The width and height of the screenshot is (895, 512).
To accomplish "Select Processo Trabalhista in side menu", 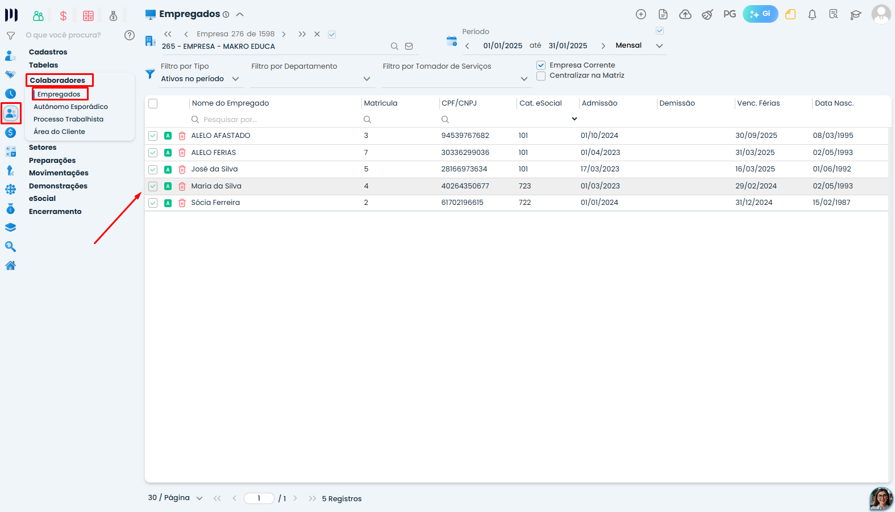I will (68, 119).
